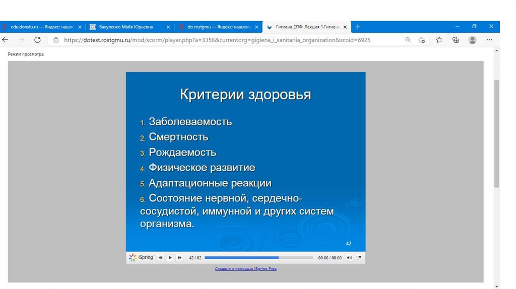This screenshot has height=289, width=516.
Task: Switch to the do rostgmu Яндекс tab
Action: point(219,27)
